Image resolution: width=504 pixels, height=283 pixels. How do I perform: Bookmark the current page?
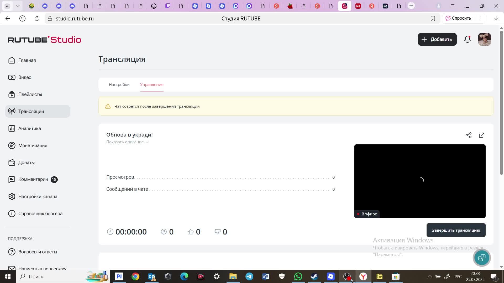(x=433, y=18)
